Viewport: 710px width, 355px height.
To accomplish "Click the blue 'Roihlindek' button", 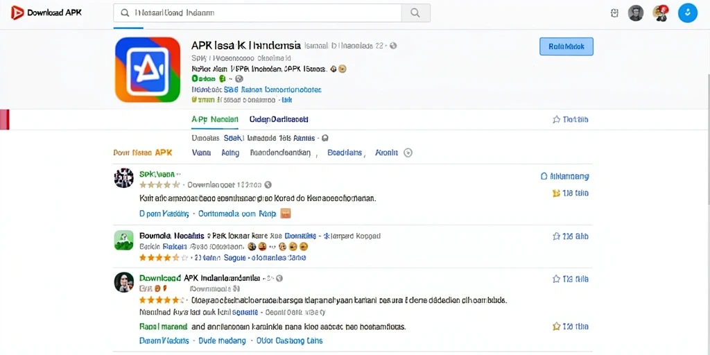I will 566,46.
